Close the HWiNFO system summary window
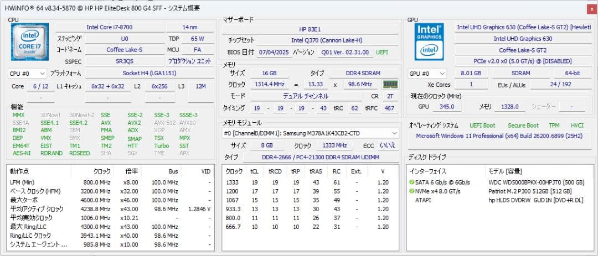 (592, 9)
